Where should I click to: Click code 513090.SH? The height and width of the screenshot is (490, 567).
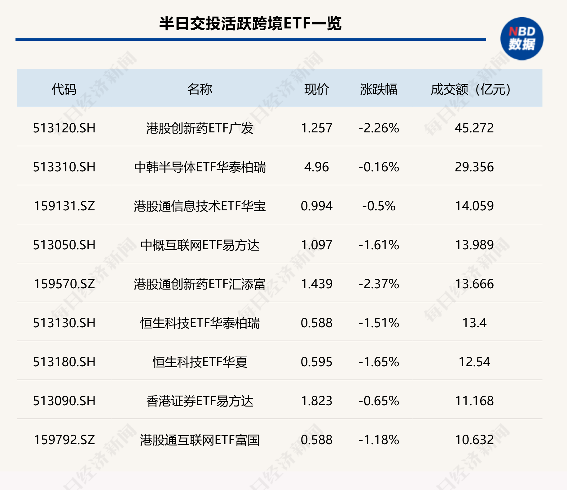click(64, 401)
